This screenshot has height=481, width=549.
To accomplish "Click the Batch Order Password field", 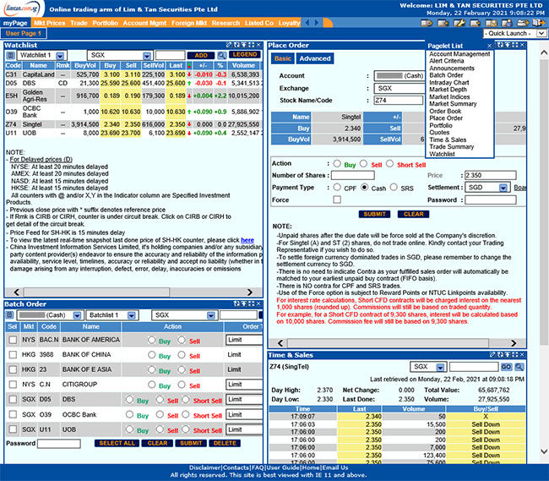I will point(59,444).
